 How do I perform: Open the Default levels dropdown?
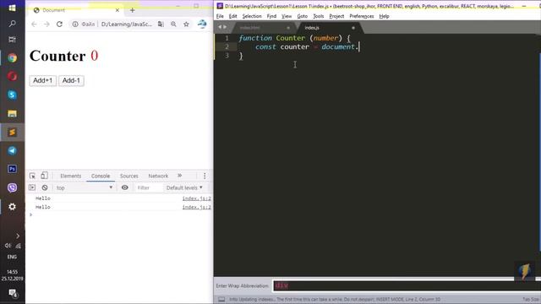click(184, 187)
